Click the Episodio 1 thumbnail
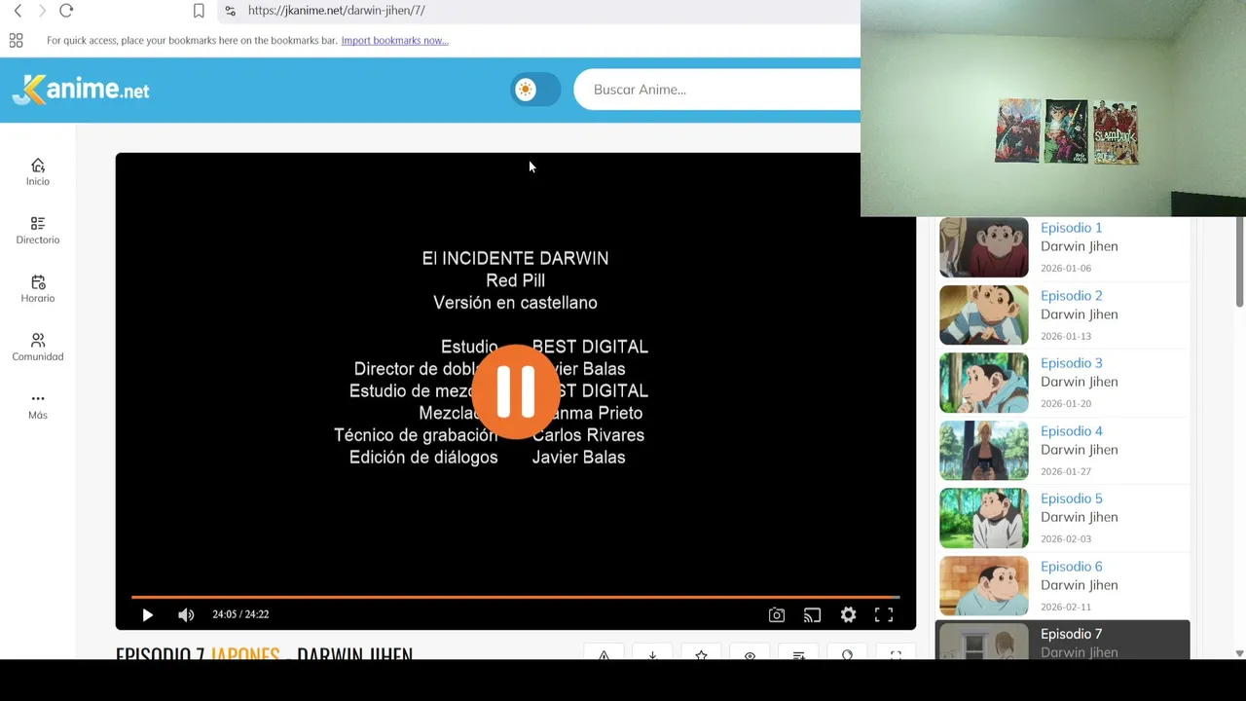 [983, 247]
